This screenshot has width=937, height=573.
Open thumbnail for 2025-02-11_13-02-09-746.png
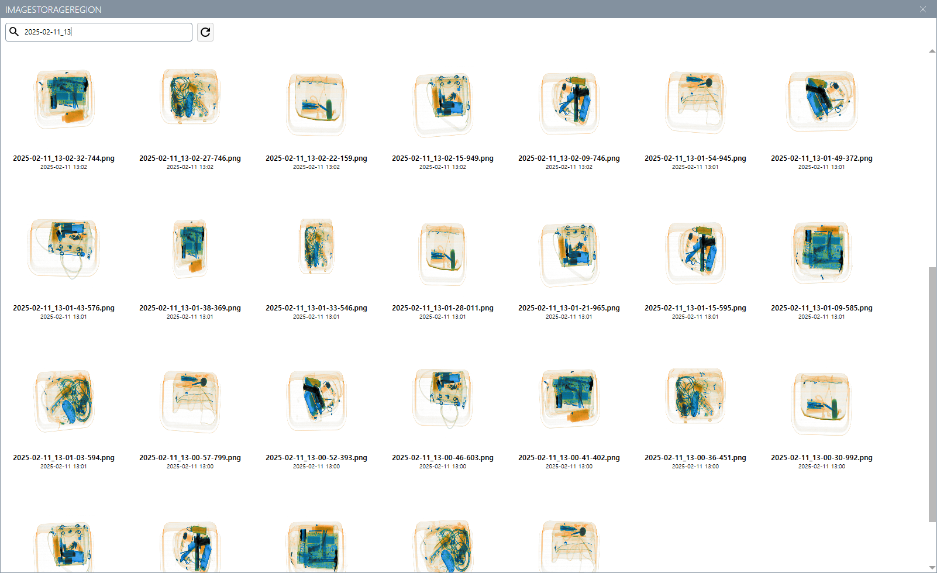pos(569,103)
